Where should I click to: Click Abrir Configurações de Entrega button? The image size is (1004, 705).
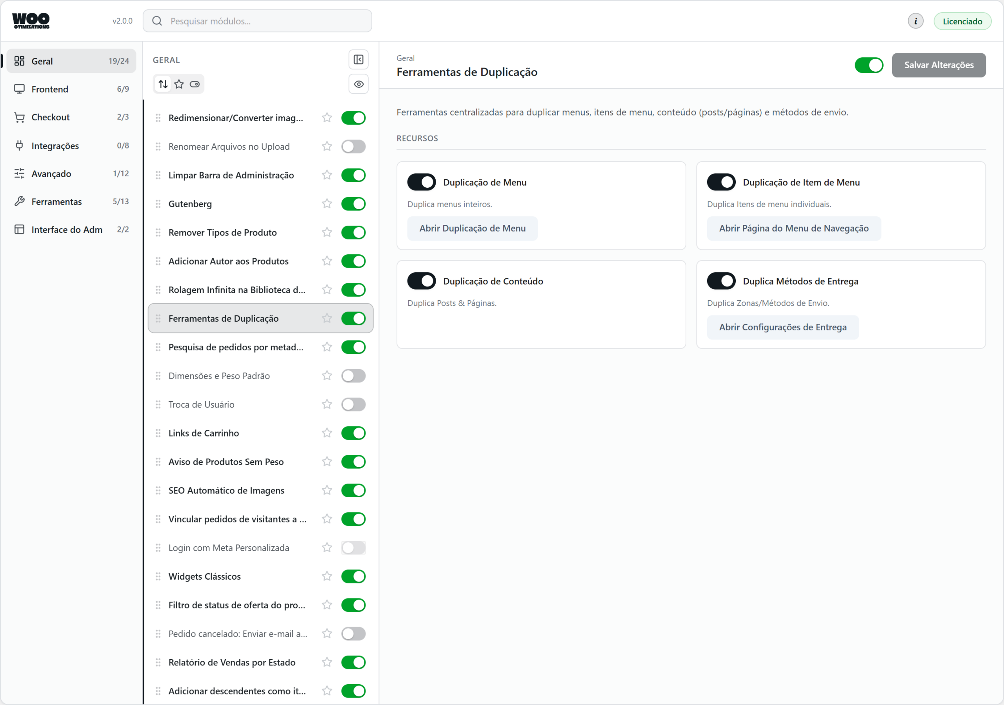pyautogui.click(x=783, y=327)
